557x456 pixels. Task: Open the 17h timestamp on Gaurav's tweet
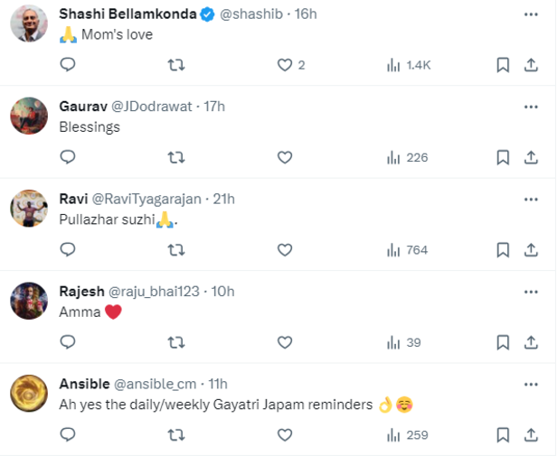pos(214,107)
